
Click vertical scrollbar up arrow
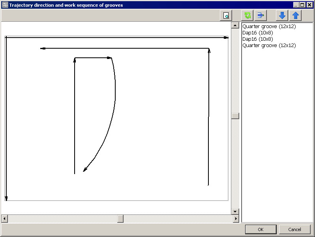click(235, 25)
